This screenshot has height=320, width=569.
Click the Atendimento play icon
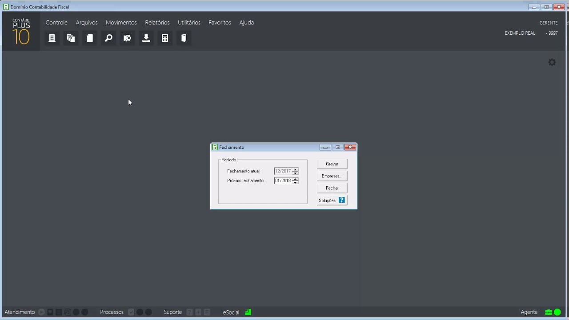click(x=41, y=312)
